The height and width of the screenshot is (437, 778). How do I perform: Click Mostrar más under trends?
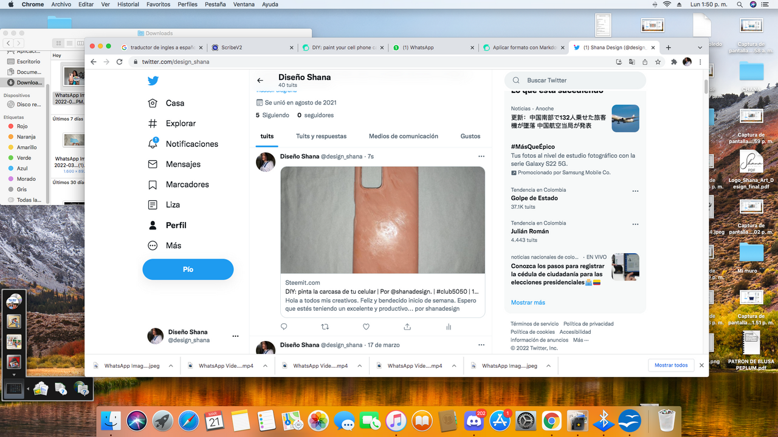pyautogui.click(x=528, y=302)
